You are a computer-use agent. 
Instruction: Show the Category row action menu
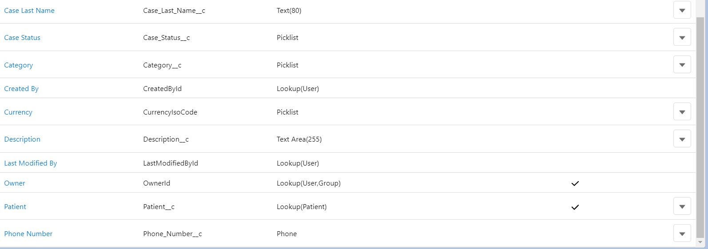point(682,65)
